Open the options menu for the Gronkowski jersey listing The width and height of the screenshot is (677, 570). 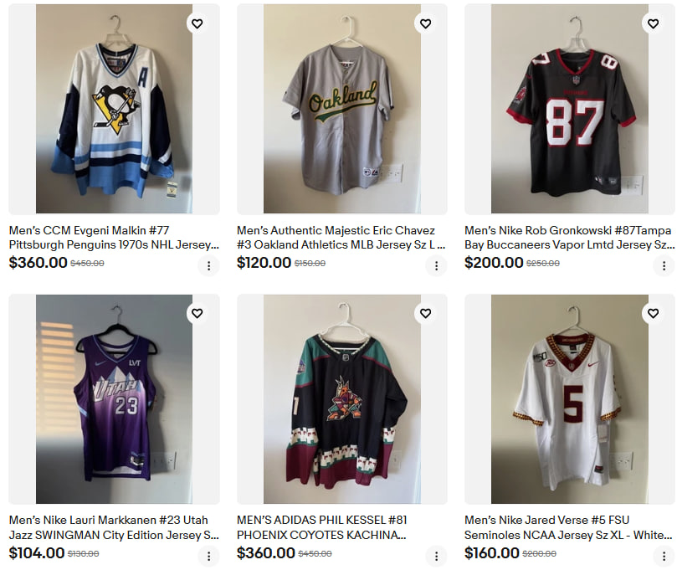click(664, 264)
